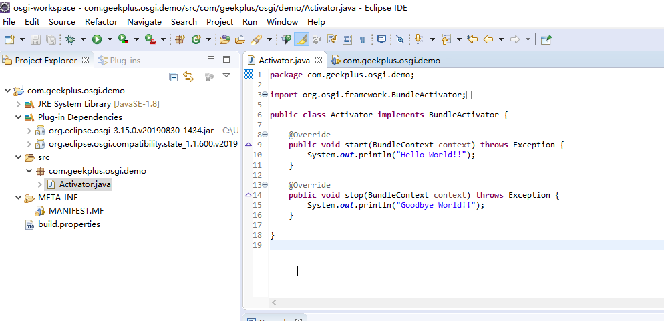Image resolution: width=664 pixels, height=321 pixels.
Task: Collapse the start method fold on line 8
Action: click(x=265, y=135)
